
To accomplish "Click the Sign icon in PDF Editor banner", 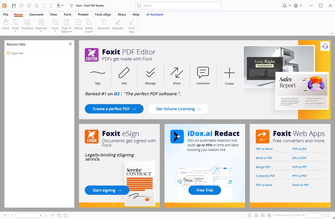I will [98, 73].
